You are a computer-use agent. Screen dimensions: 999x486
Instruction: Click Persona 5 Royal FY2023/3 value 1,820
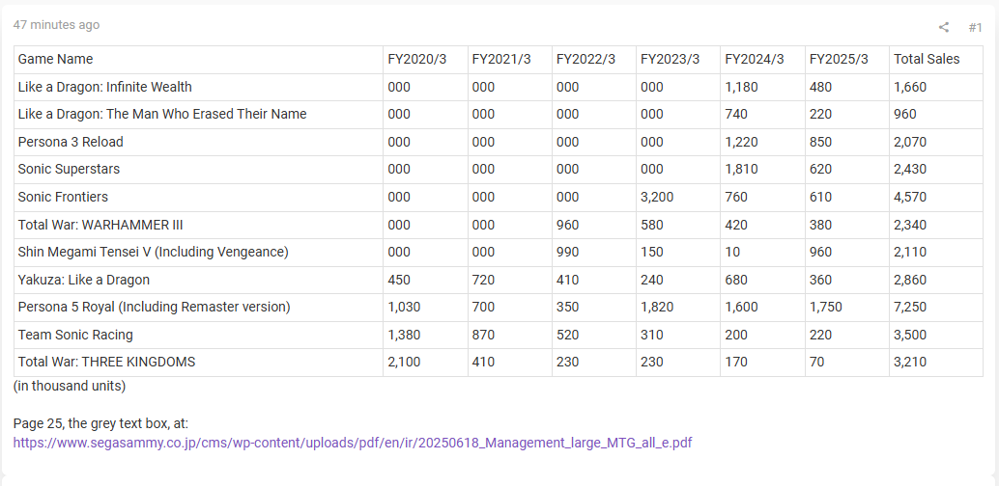678,308
